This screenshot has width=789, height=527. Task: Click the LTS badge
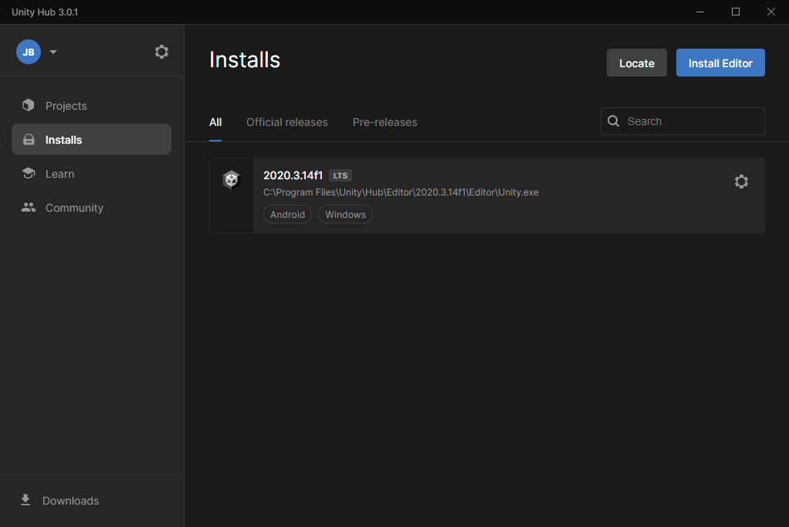(340, 175)
